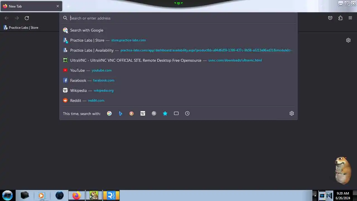Select the New Tab browser tab
The image size is (357, 201).
coord(31,6)
